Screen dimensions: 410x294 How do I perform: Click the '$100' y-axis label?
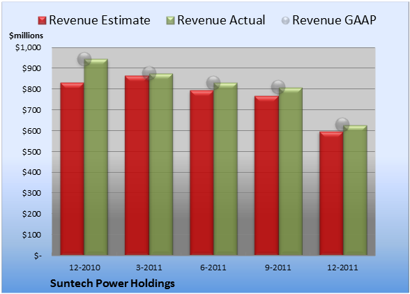pyautogui.click(x=31, y=235)
